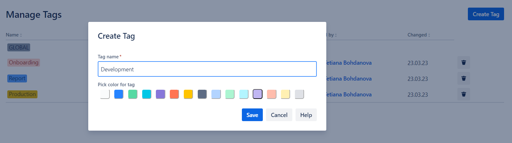This screenshot has width=512, height=143.
Task: Select the dark slate gray swatch
Action: coord(202,94)
